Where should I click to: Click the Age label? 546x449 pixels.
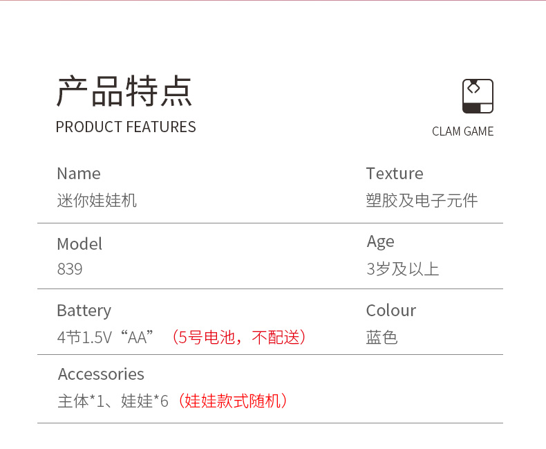[381, 242]
